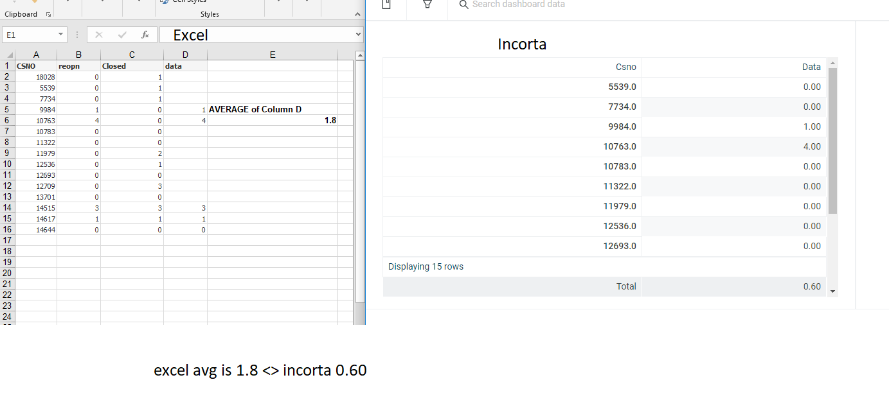Open the filter funnel in the Incorta toolbar
The image size is (889, 416).
coord(427,4)
